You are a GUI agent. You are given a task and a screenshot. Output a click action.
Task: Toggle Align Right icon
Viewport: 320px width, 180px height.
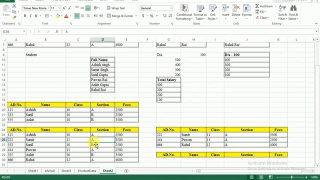(x=88, y=15)
